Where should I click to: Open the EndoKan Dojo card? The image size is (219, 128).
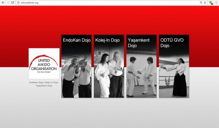tap(76, 66)
